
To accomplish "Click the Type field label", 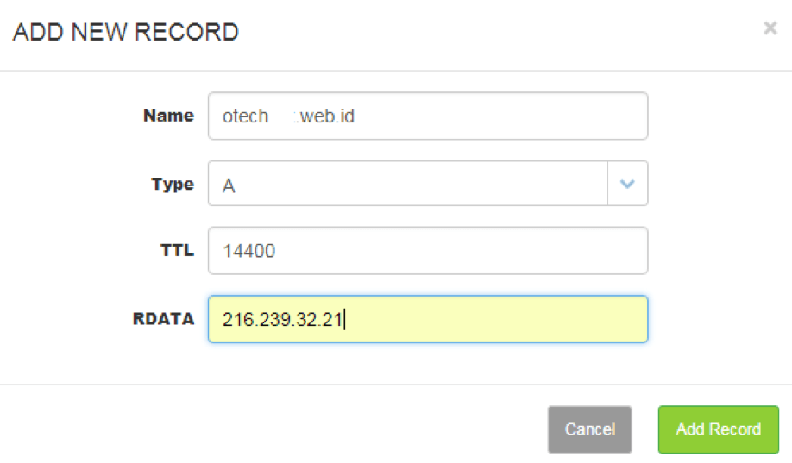I will pos(173,184).
